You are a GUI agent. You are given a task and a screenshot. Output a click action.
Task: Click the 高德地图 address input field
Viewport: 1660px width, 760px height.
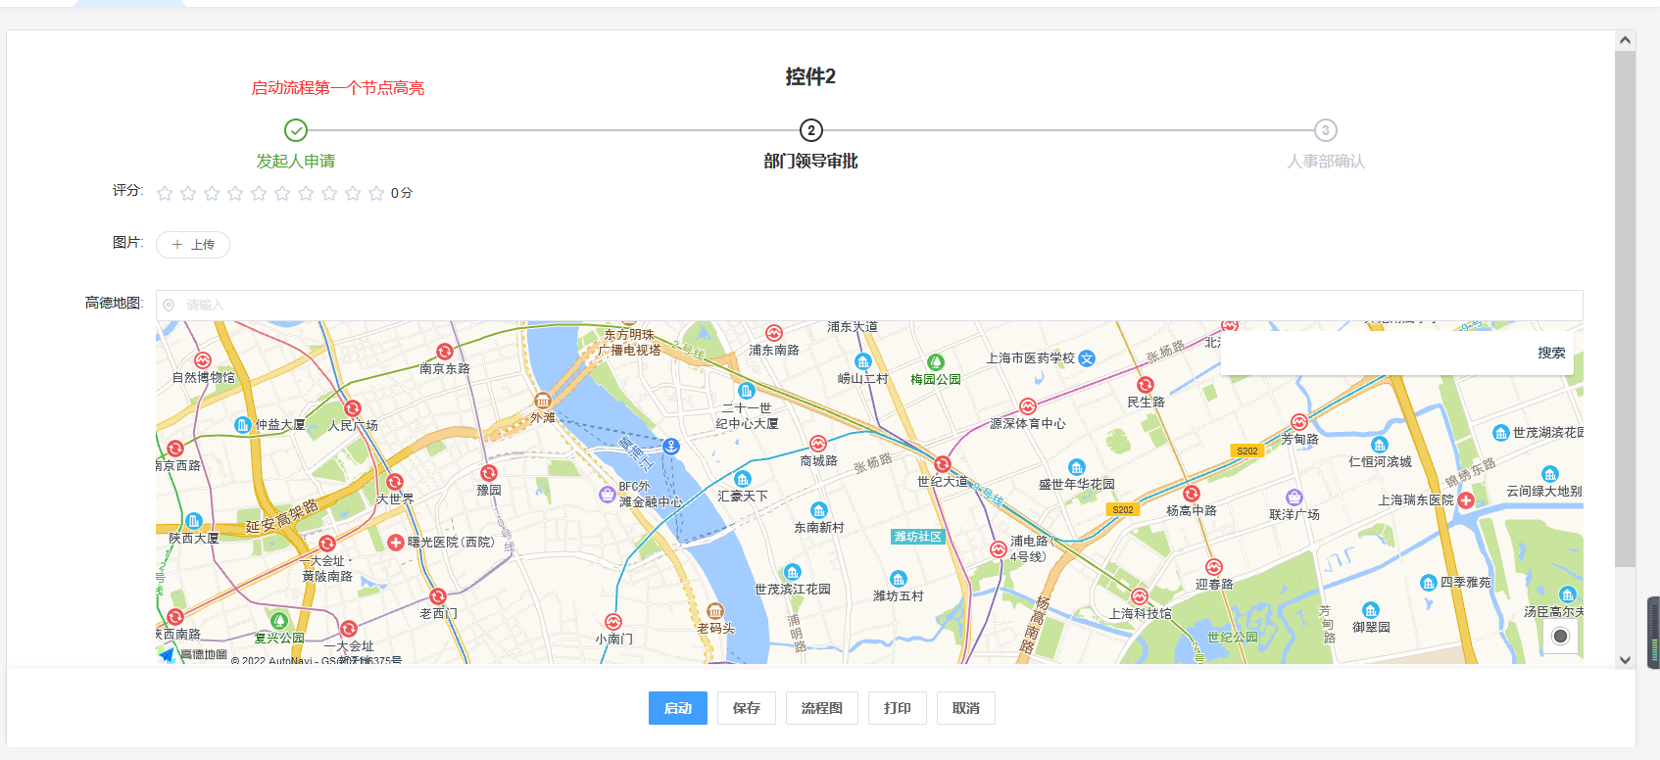(x=869, y=305)
